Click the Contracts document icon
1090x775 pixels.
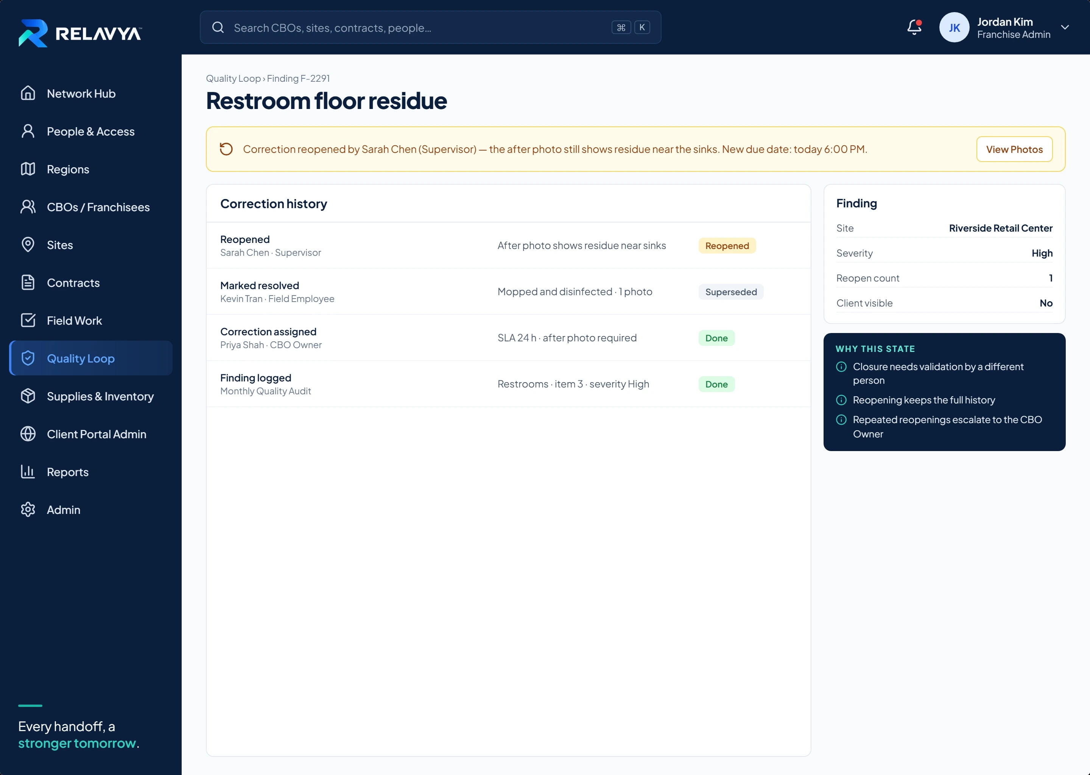point(28,283)
